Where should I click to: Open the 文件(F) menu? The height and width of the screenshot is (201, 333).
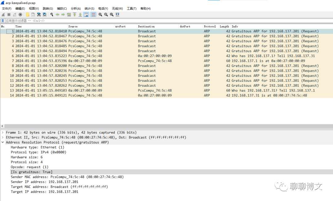point(6,9)
